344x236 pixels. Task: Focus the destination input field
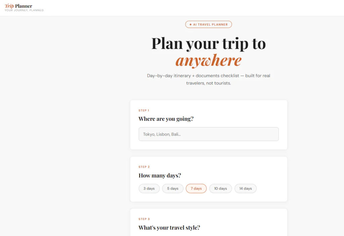pos(208,134)
